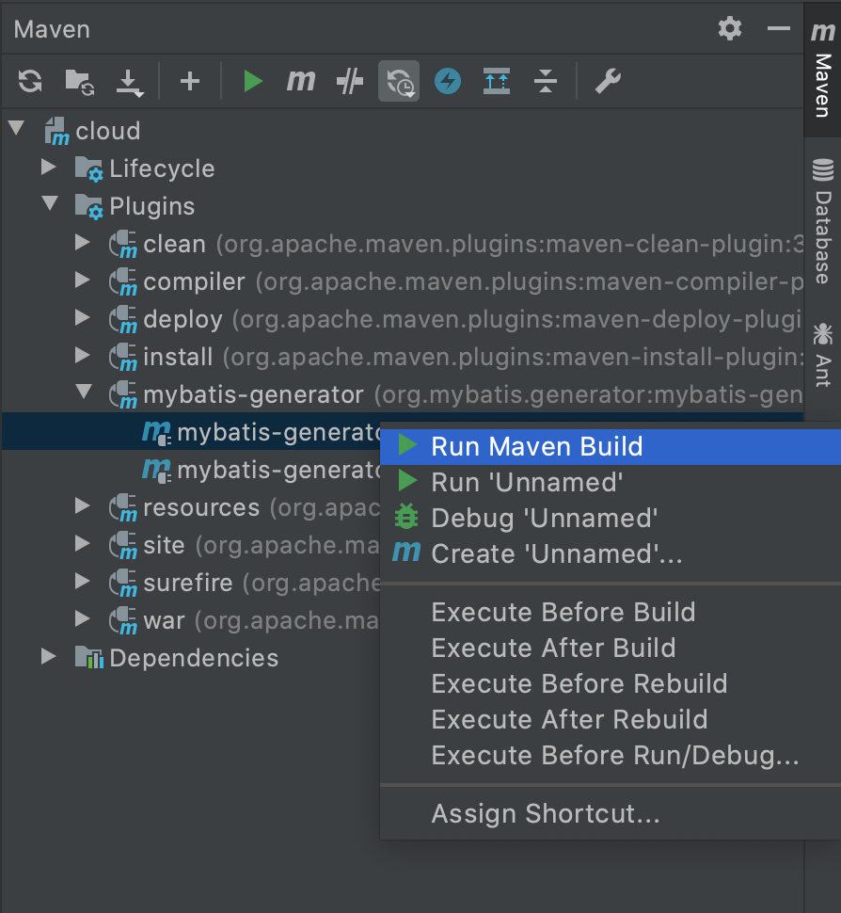
Task: Expand the Lifecycle node
Action: pos(50,168)
